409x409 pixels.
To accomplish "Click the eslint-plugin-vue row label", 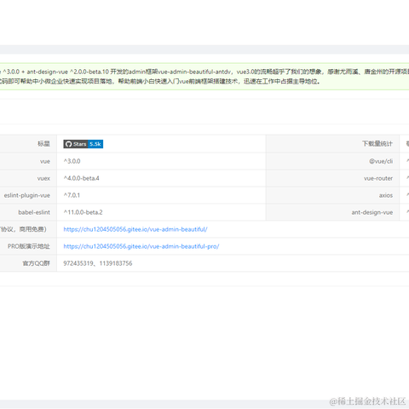I will coord(27,195).
